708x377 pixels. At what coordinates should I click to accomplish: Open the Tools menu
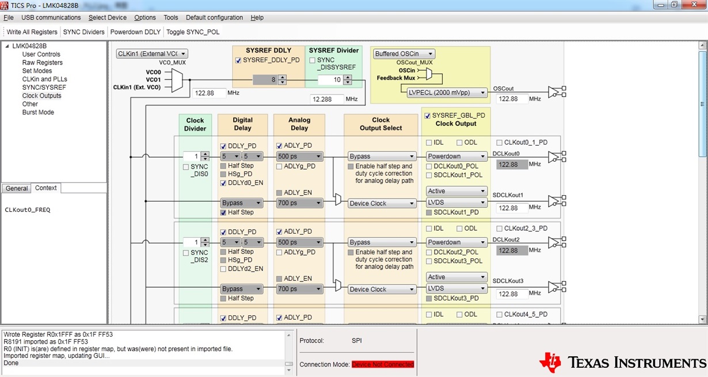click(171, 18)
